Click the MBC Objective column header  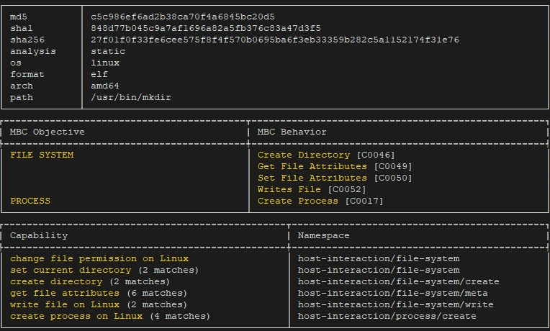[x=48, y=132]
